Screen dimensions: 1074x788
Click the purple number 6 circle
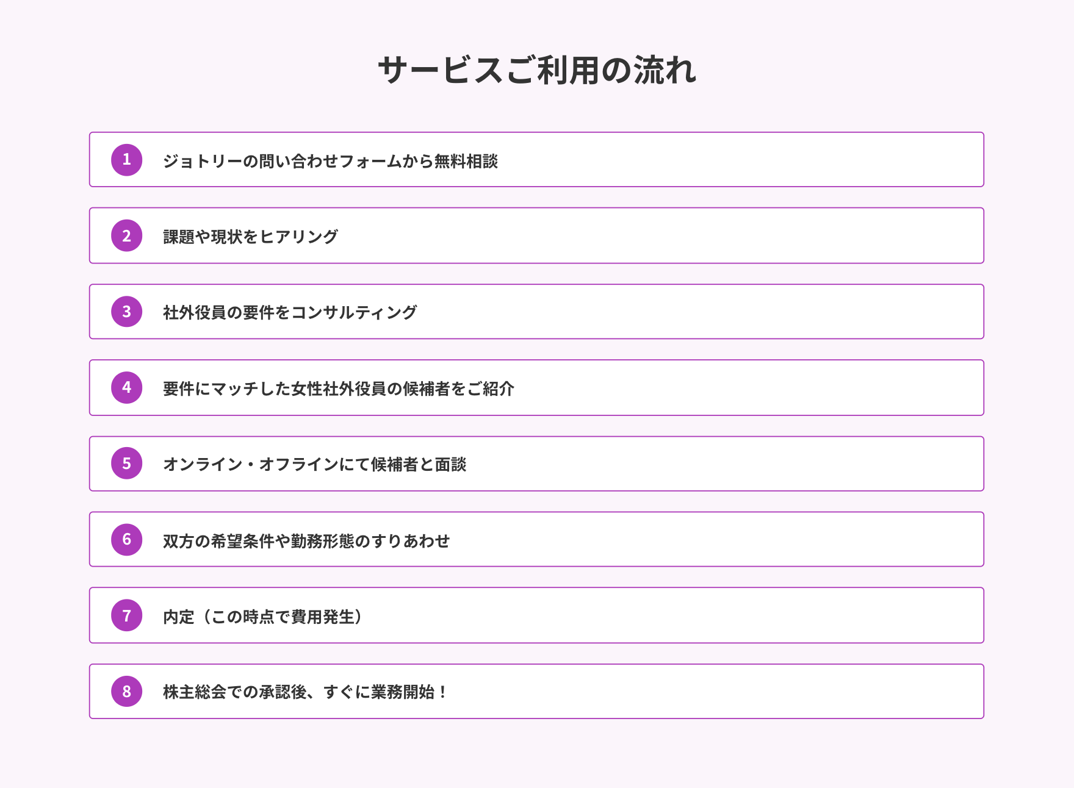coord(126,539)
